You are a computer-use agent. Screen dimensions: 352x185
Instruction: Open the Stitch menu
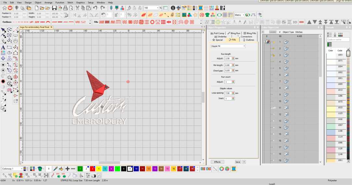click(70, 2)
